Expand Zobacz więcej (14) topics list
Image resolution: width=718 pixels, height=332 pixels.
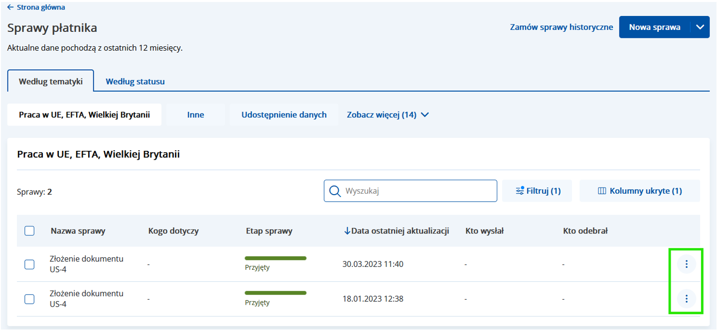[x=388, y=115]
